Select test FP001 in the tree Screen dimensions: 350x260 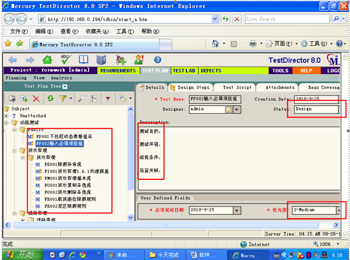coord(64,136)
